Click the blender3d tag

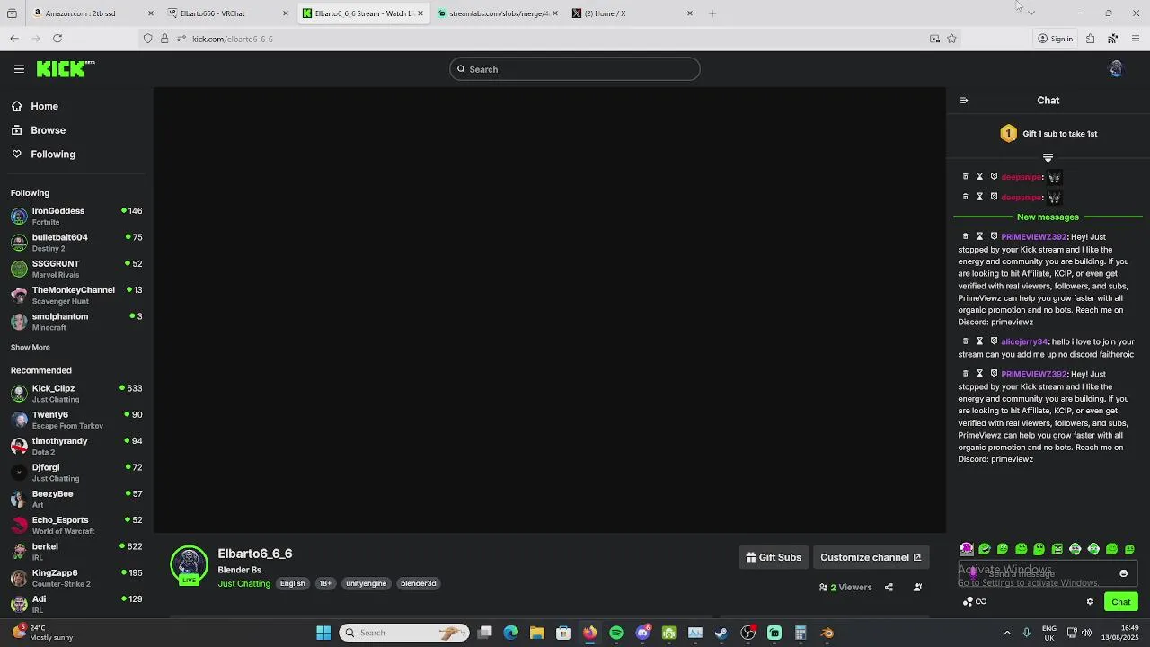click(419, 584)
